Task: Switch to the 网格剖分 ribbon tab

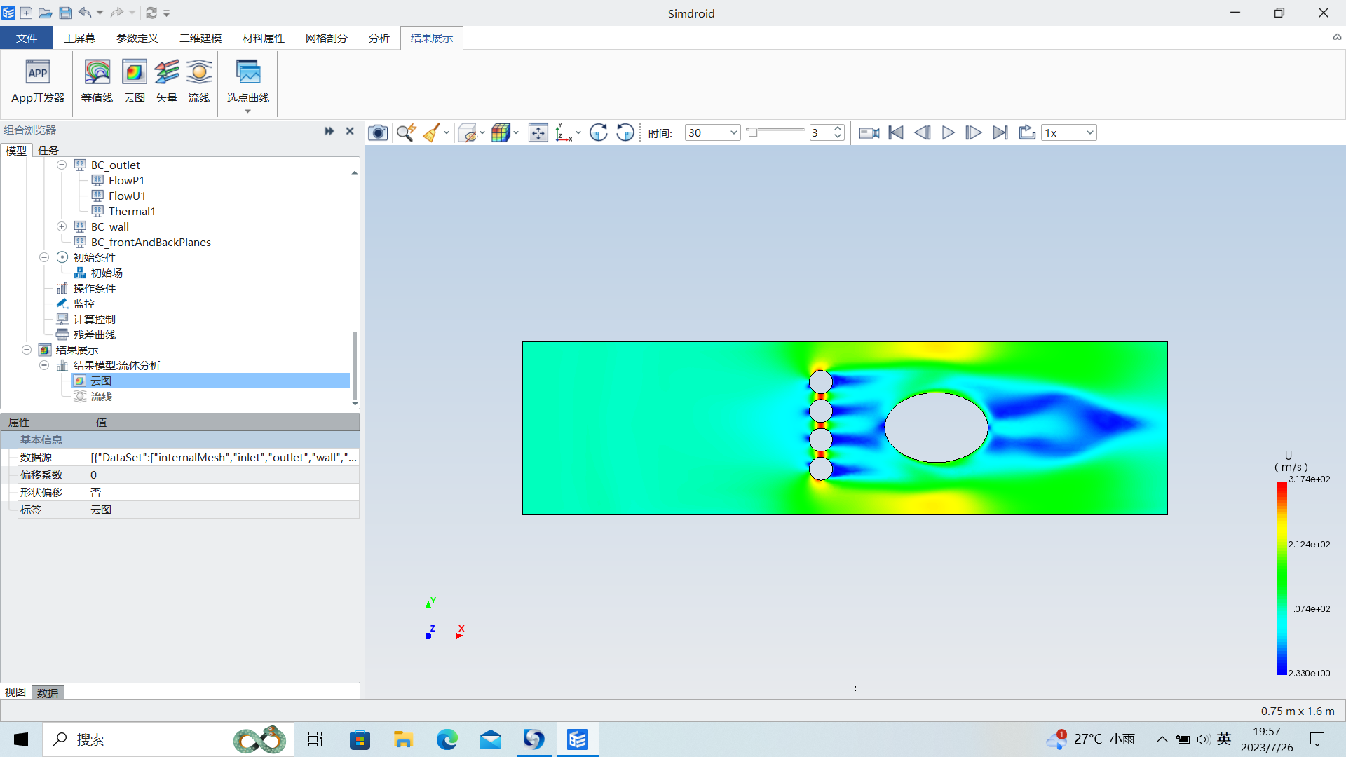Action: click(327, 38)
